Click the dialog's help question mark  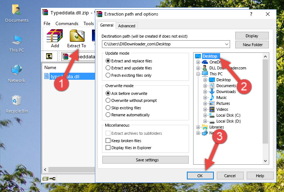[x=251, y=14]
